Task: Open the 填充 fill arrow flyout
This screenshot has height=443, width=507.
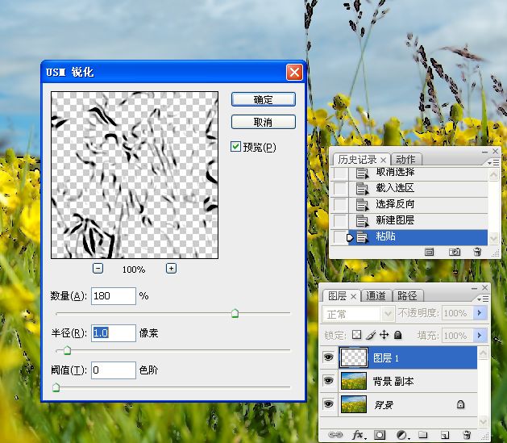Action: (480, 335)
